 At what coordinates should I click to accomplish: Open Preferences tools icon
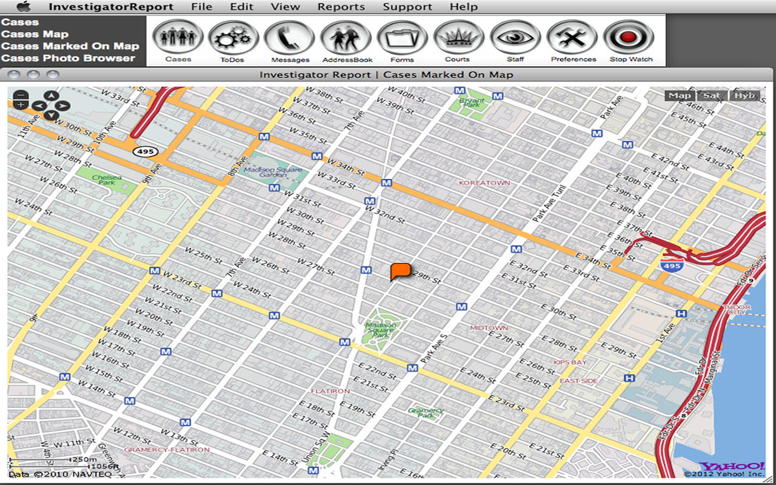tap(572, 37)
